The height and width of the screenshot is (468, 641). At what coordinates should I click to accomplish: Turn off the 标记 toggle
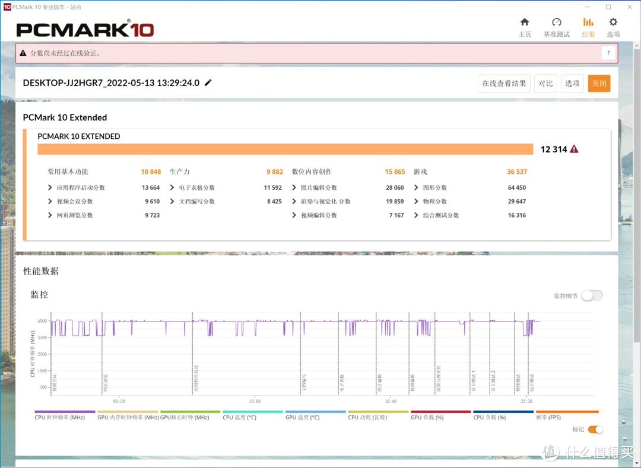[x=594, y=429]
